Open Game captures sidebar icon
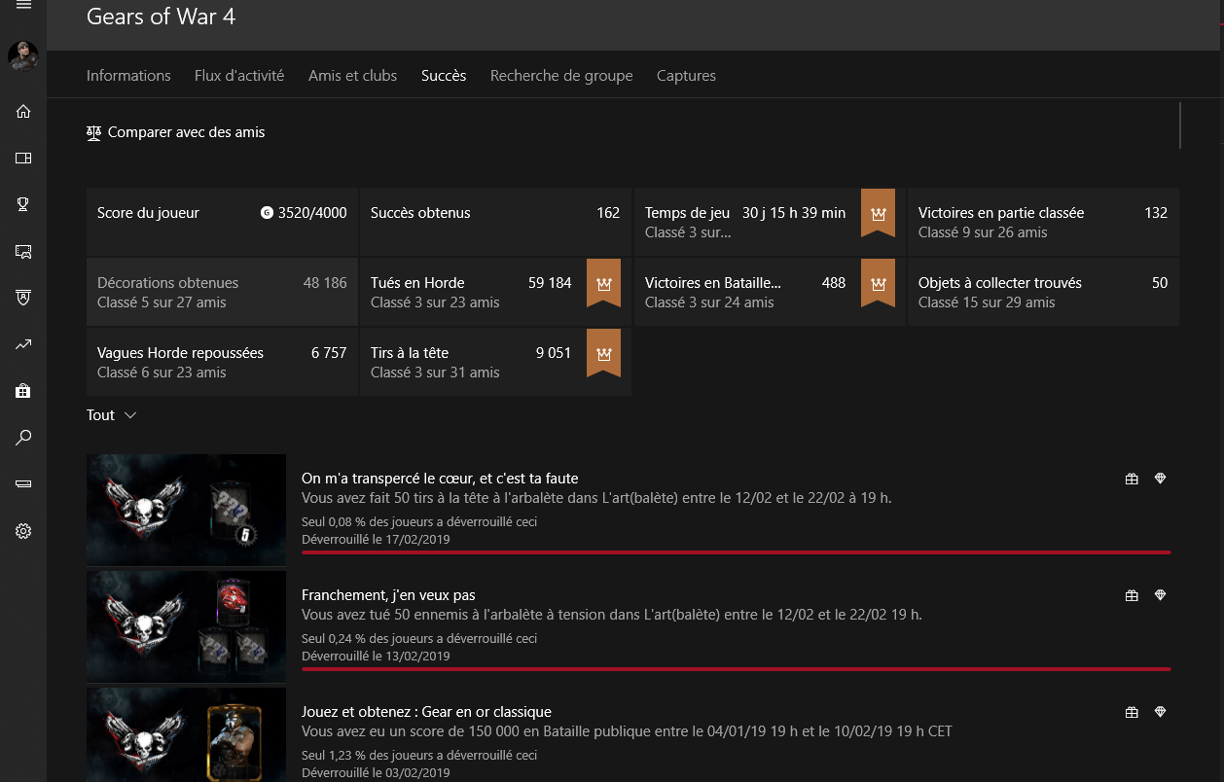The width and height of the screenshot is (1224, 782). coord(23,251)
